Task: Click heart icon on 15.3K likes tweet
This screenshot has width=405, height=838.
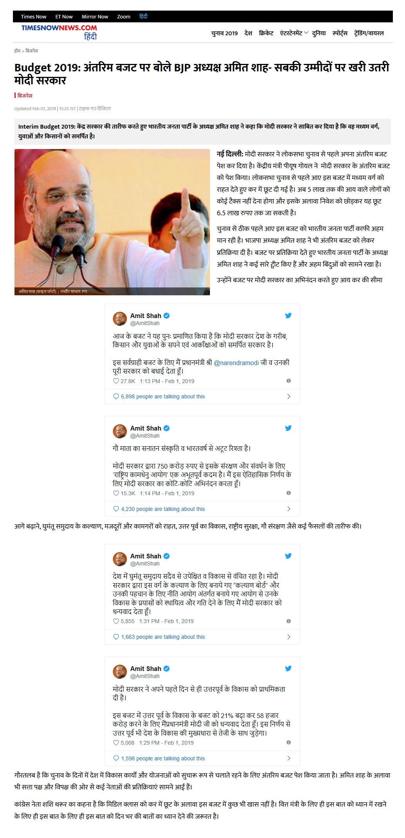Action: (116, 493)
